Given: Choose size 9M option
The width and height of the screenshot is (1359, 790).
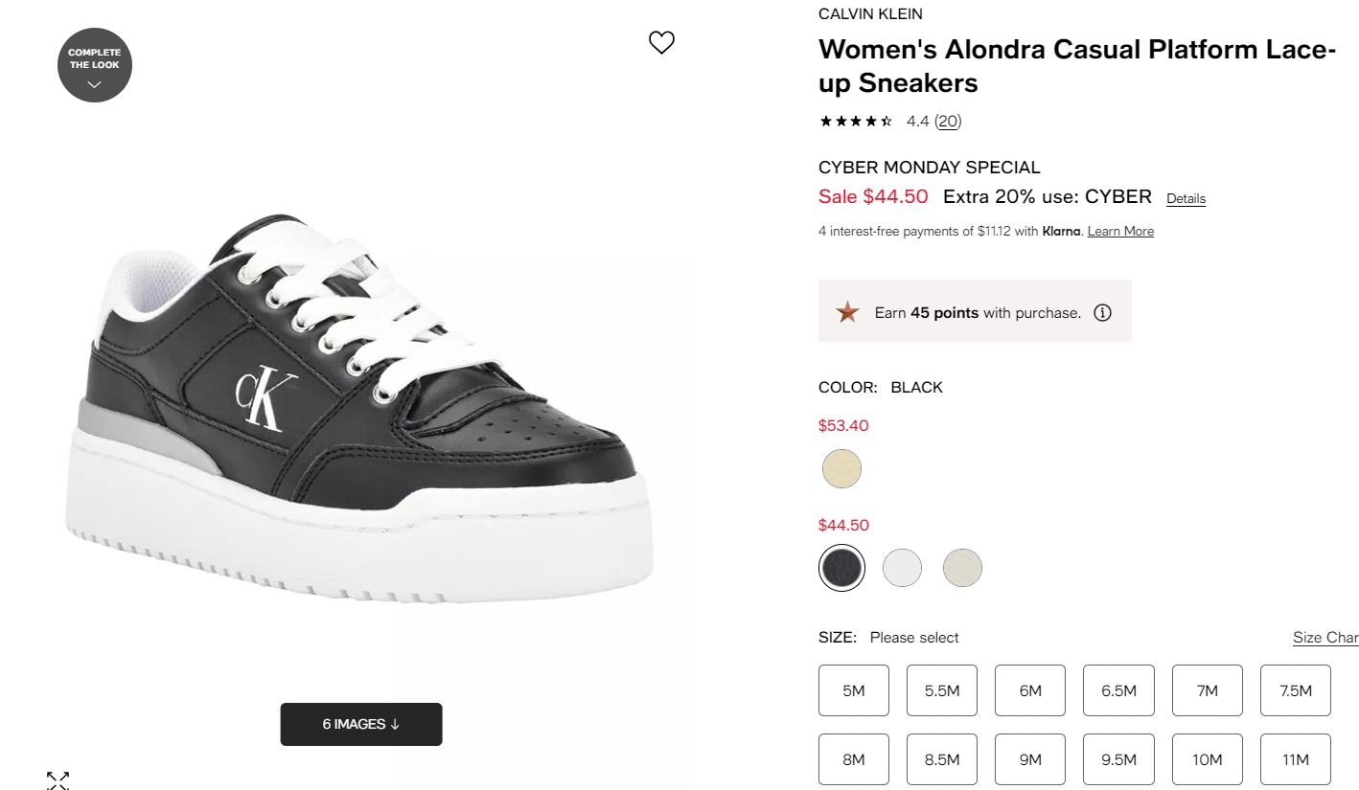Looking at the screenshot, I should [x=1030, y=759].
